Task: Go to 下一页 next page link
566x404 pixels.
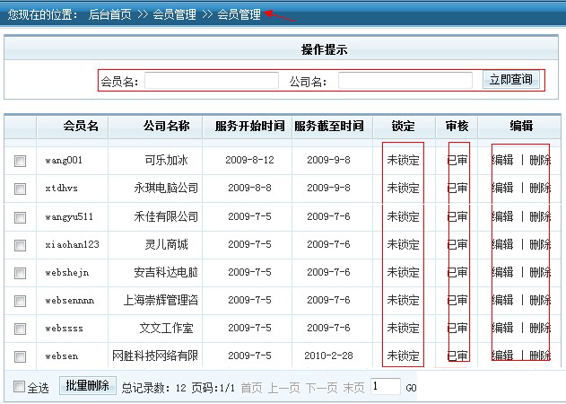Action: (322, 388)
